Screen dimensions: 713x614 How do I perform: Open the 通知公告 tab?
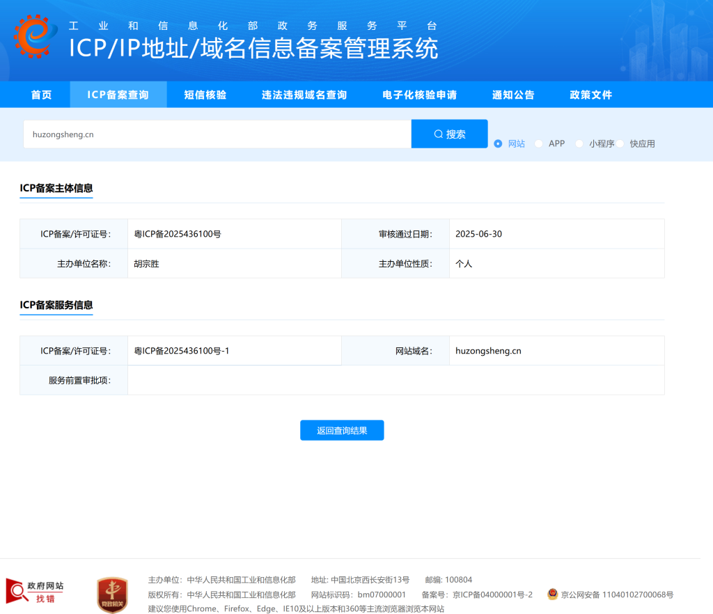click(x=513, y=95)
